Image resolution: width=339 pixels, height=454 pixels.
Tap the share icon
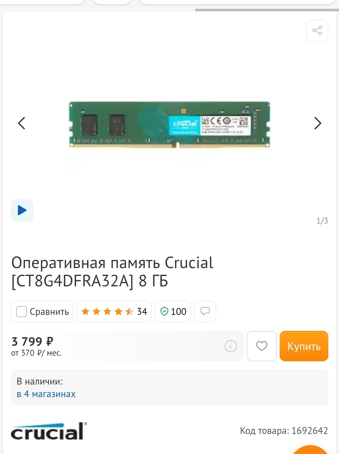tap(317, 31)
